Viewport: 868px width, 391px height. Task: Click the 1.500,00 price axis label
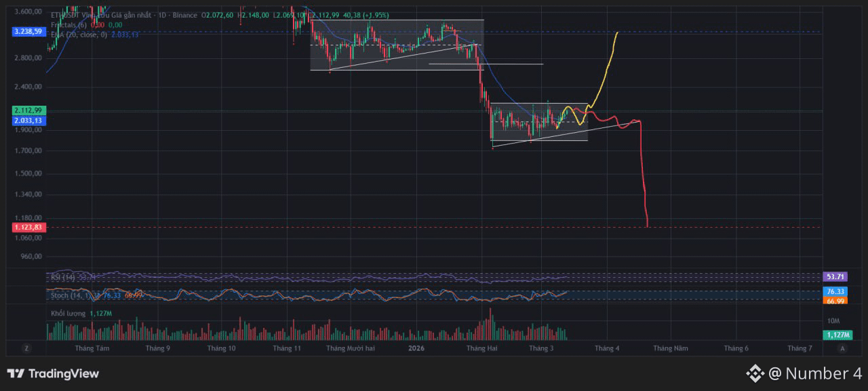click(x=28, y=173)
